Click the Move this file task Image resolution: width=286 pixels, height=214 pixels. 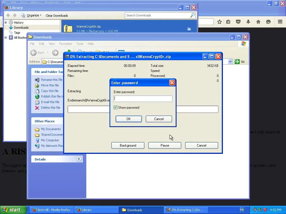[x=50, y=85]
